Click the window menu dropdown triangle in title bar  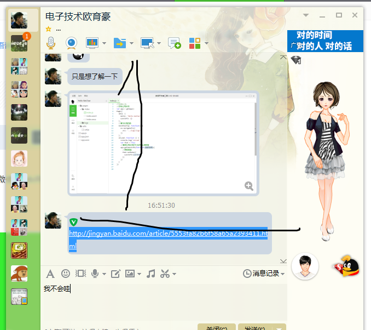(x=306, y=15)
